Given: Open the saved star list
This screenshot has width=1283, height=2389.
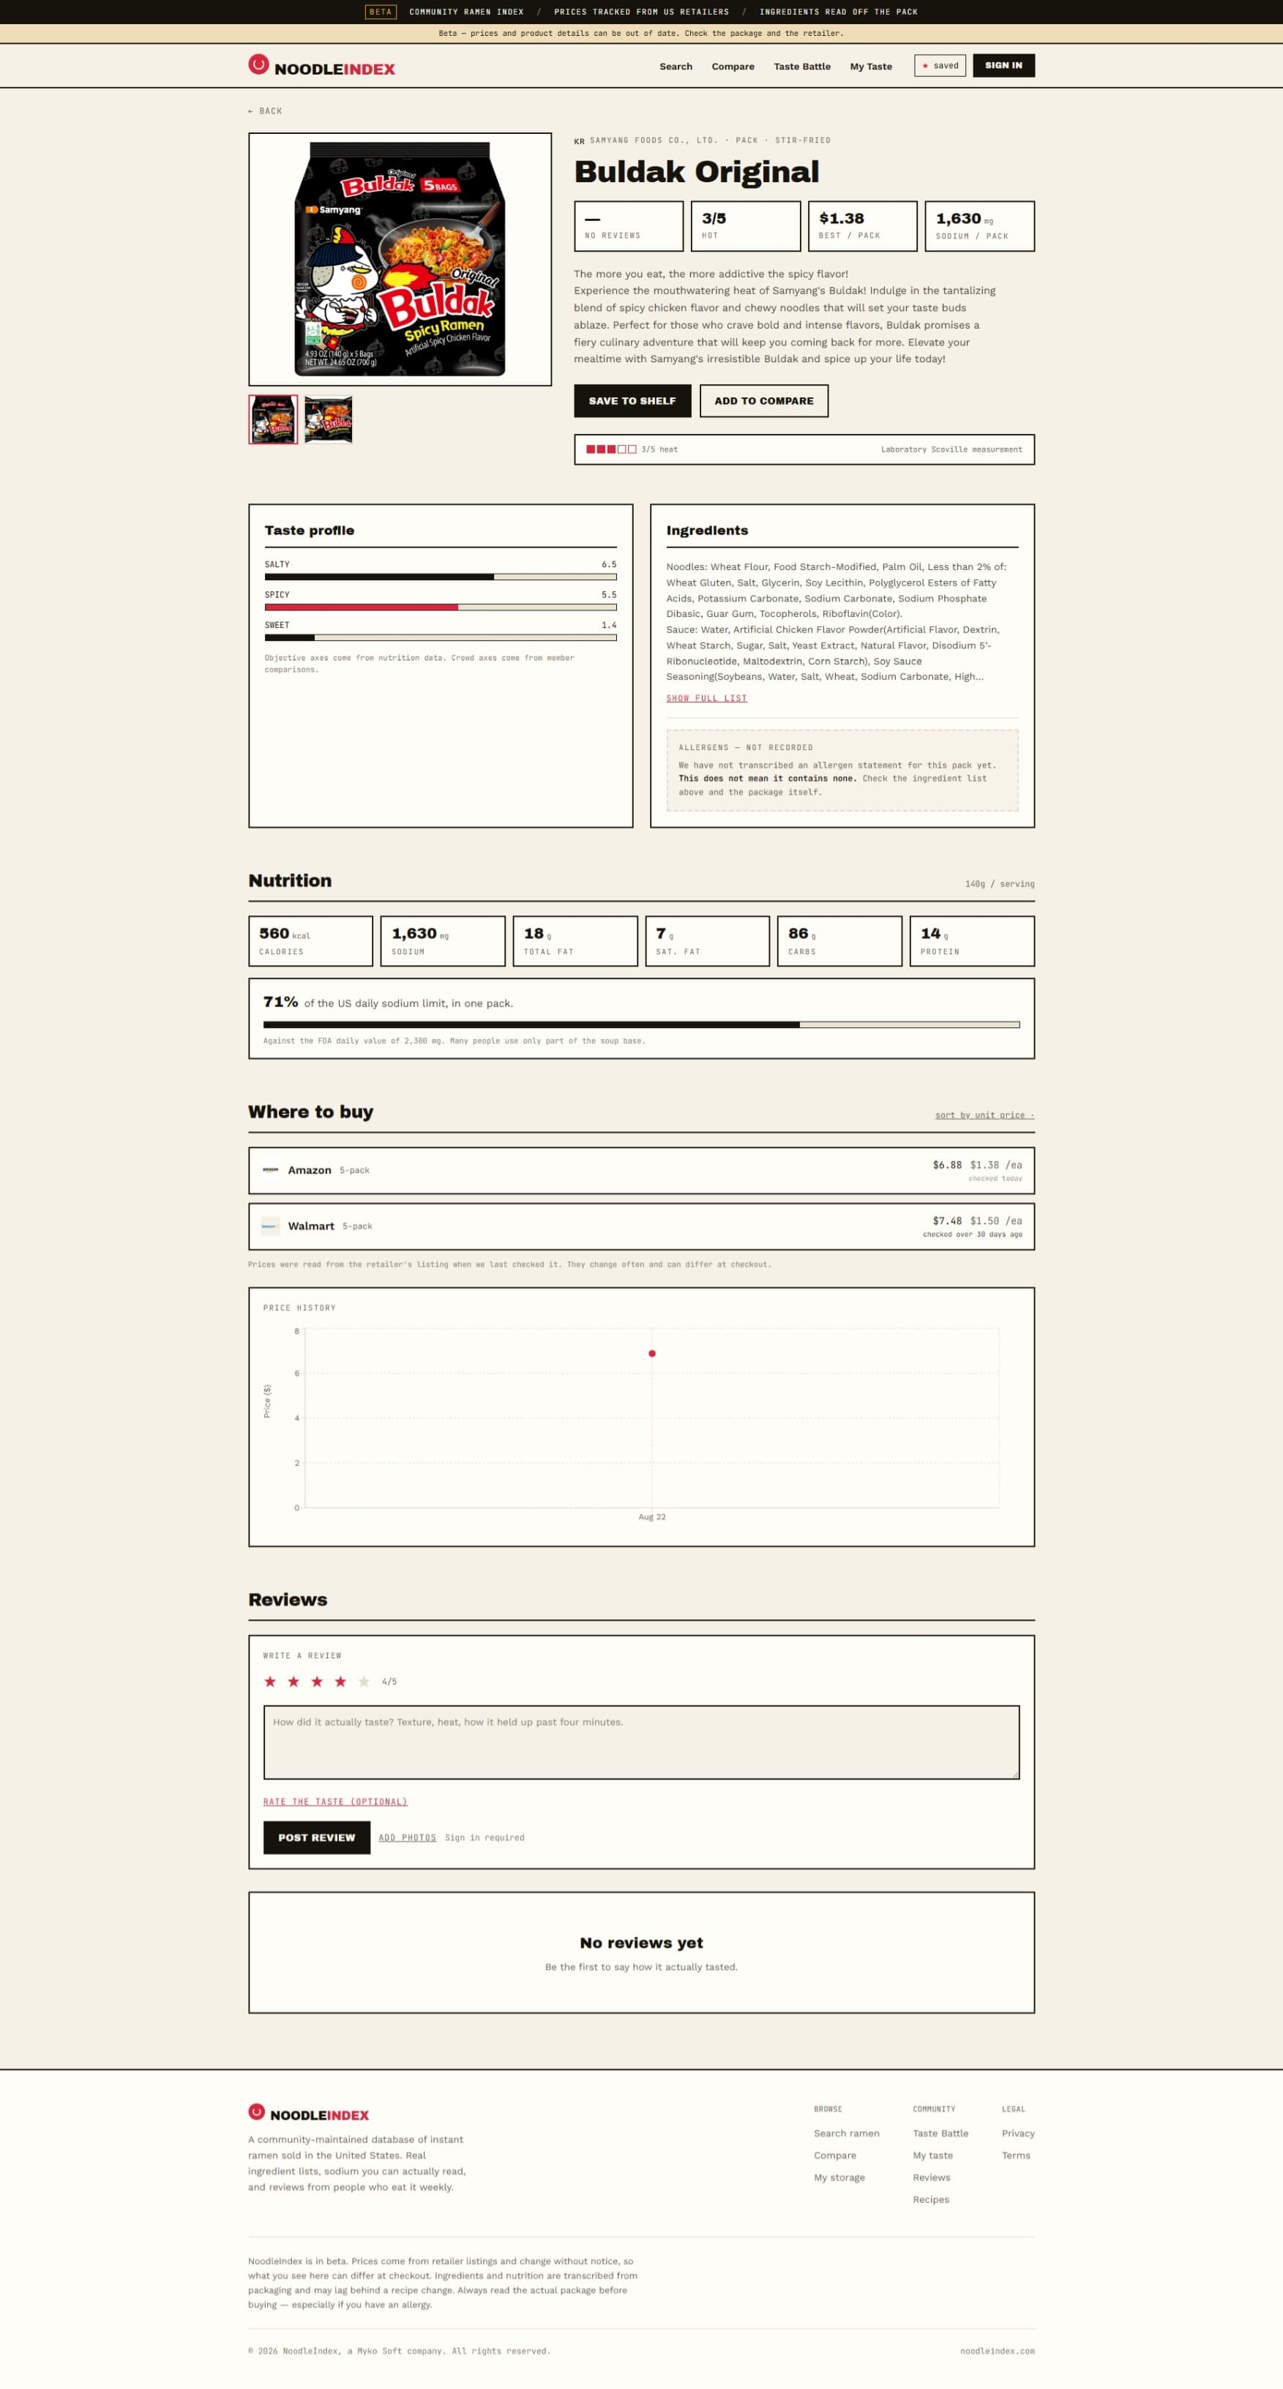Looking at the screenshot, I should point(940,66).
